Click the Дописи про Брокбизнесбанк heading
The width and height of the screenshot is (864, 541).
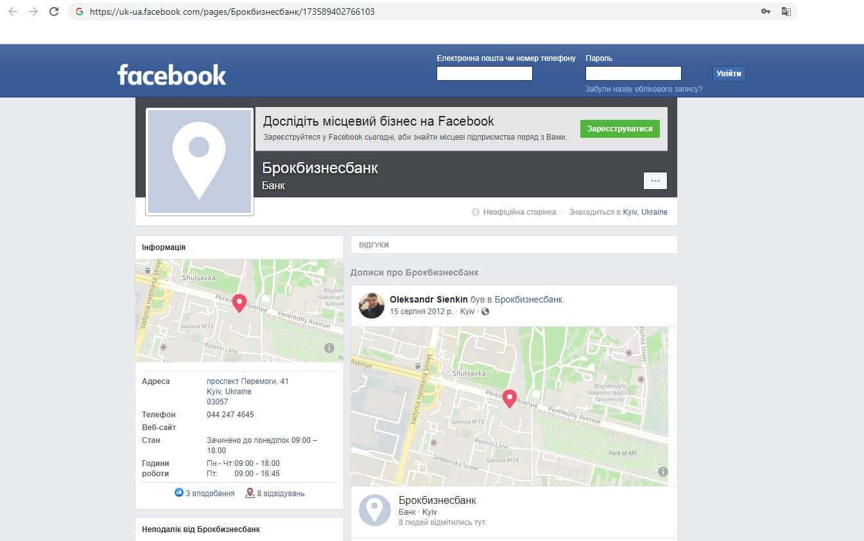415,272
